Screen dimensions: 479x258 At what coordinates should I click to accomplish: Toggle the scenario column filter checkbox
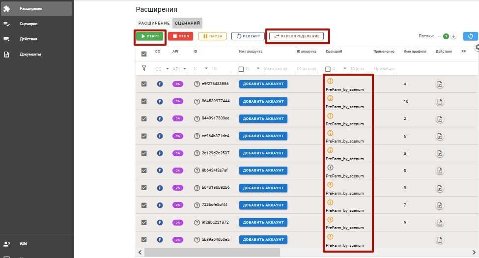[x=328, y=69]
